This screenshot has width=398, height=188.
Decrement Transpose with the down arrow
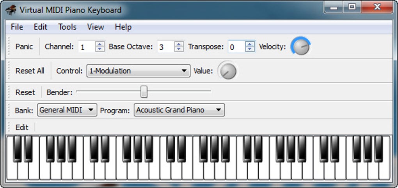[250, 49]
